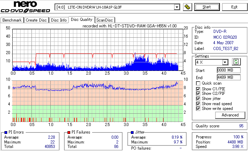
Task: Open the ScanDisc tab
Action: (104, 20)
